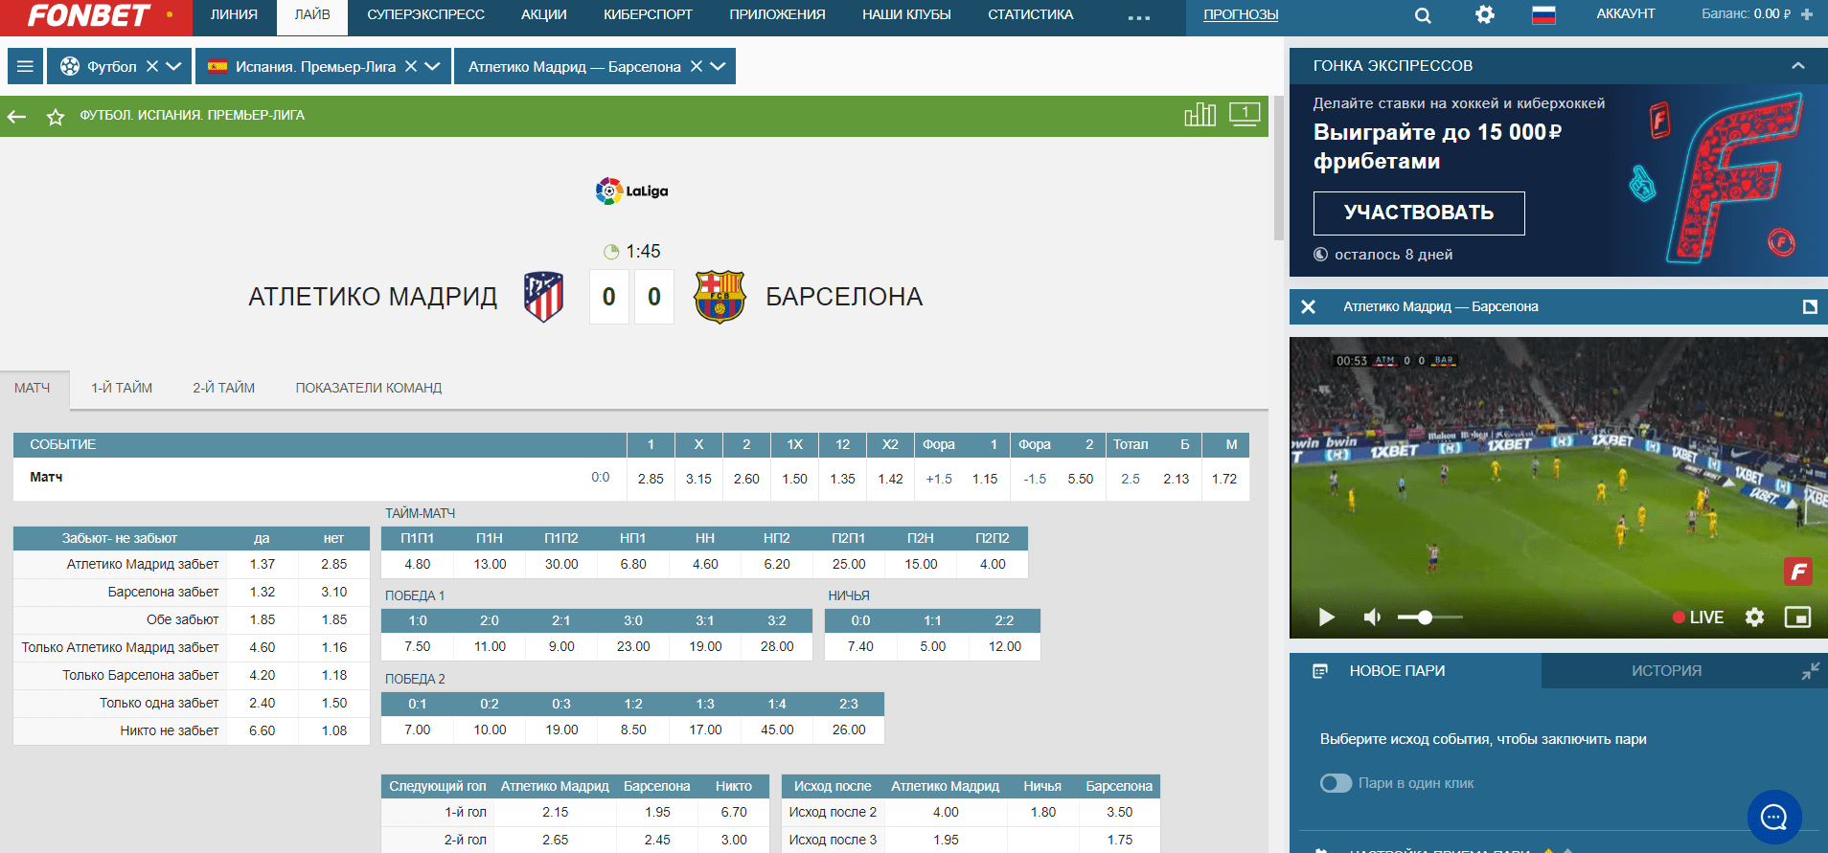Add funds with the balance plus icon

point(1807,14)
